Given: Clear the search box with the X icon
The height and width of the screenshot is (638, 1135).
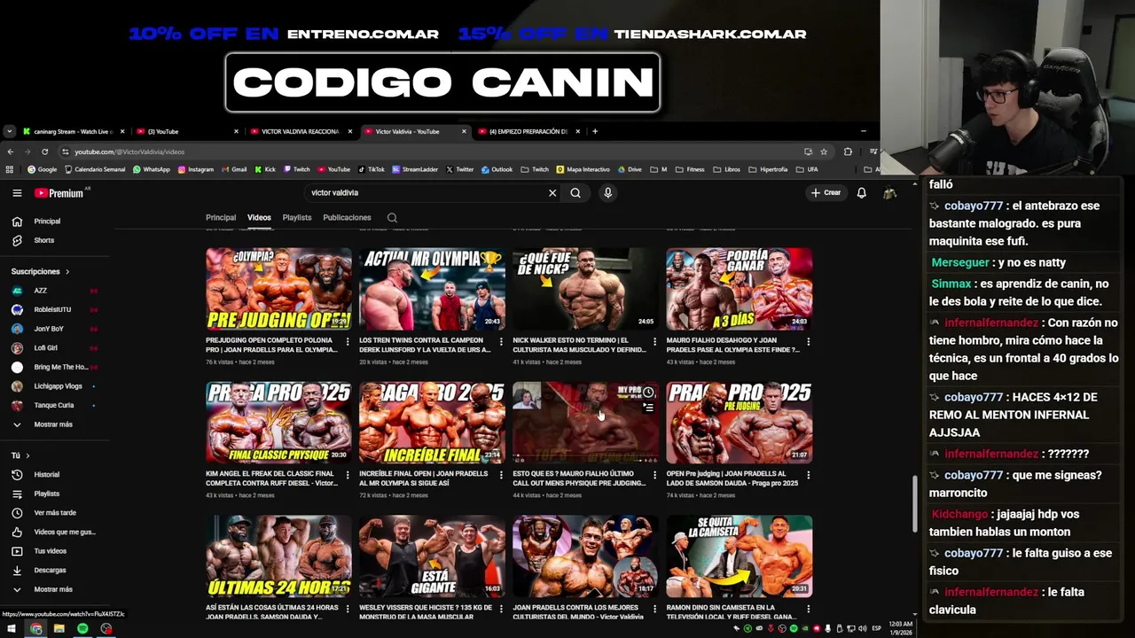Looking at the screenshot, I should [552, 192].
